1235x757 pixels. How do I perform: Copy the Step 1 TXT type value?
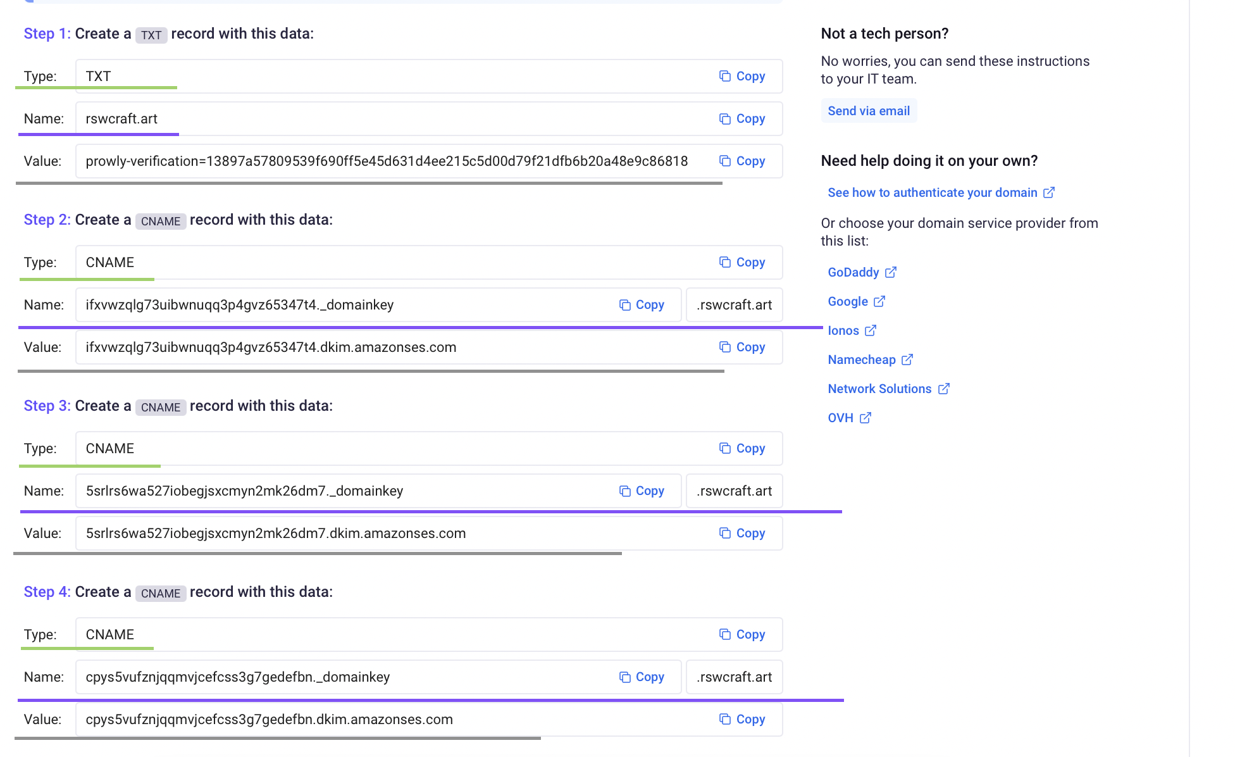(742, 76)
